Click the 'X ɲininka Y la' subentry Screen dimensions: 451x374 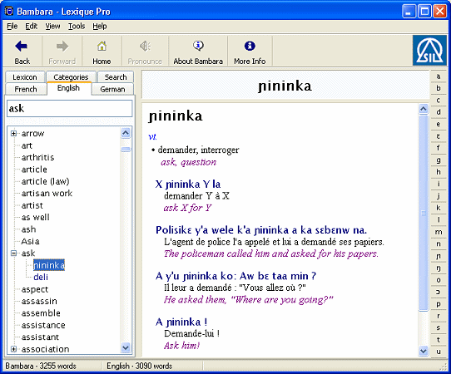(188, 185)
